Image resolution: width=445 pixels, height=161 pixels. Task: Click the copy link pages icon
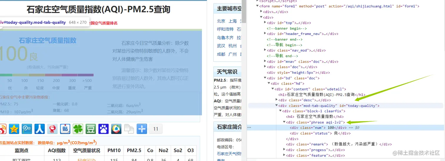pyautogui.click(x=129, y=129)
